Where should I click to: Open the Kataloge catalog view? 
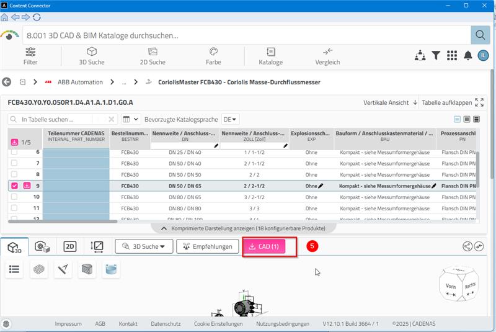pos(270,56)
